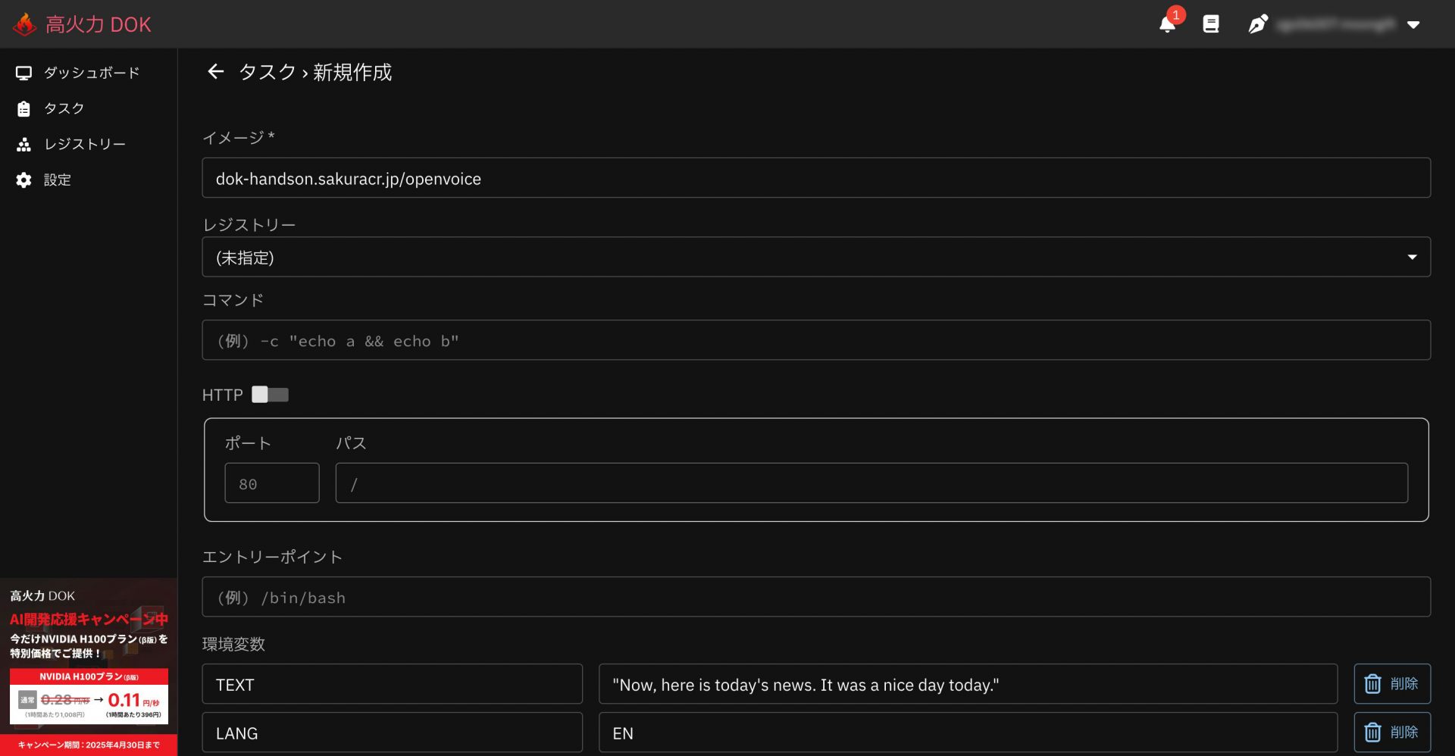This screenshot has width=1455, height=756.
Task: Click the イメージ input field
Action: 815,179
